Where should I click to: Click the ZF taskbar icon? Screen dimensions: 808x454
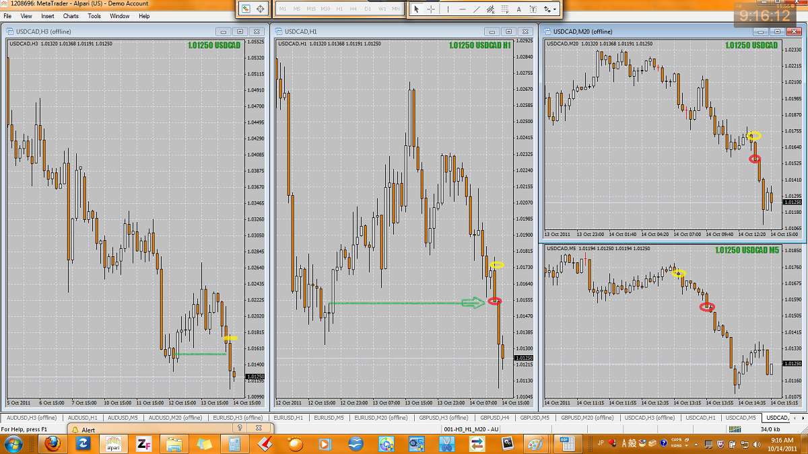143,444
